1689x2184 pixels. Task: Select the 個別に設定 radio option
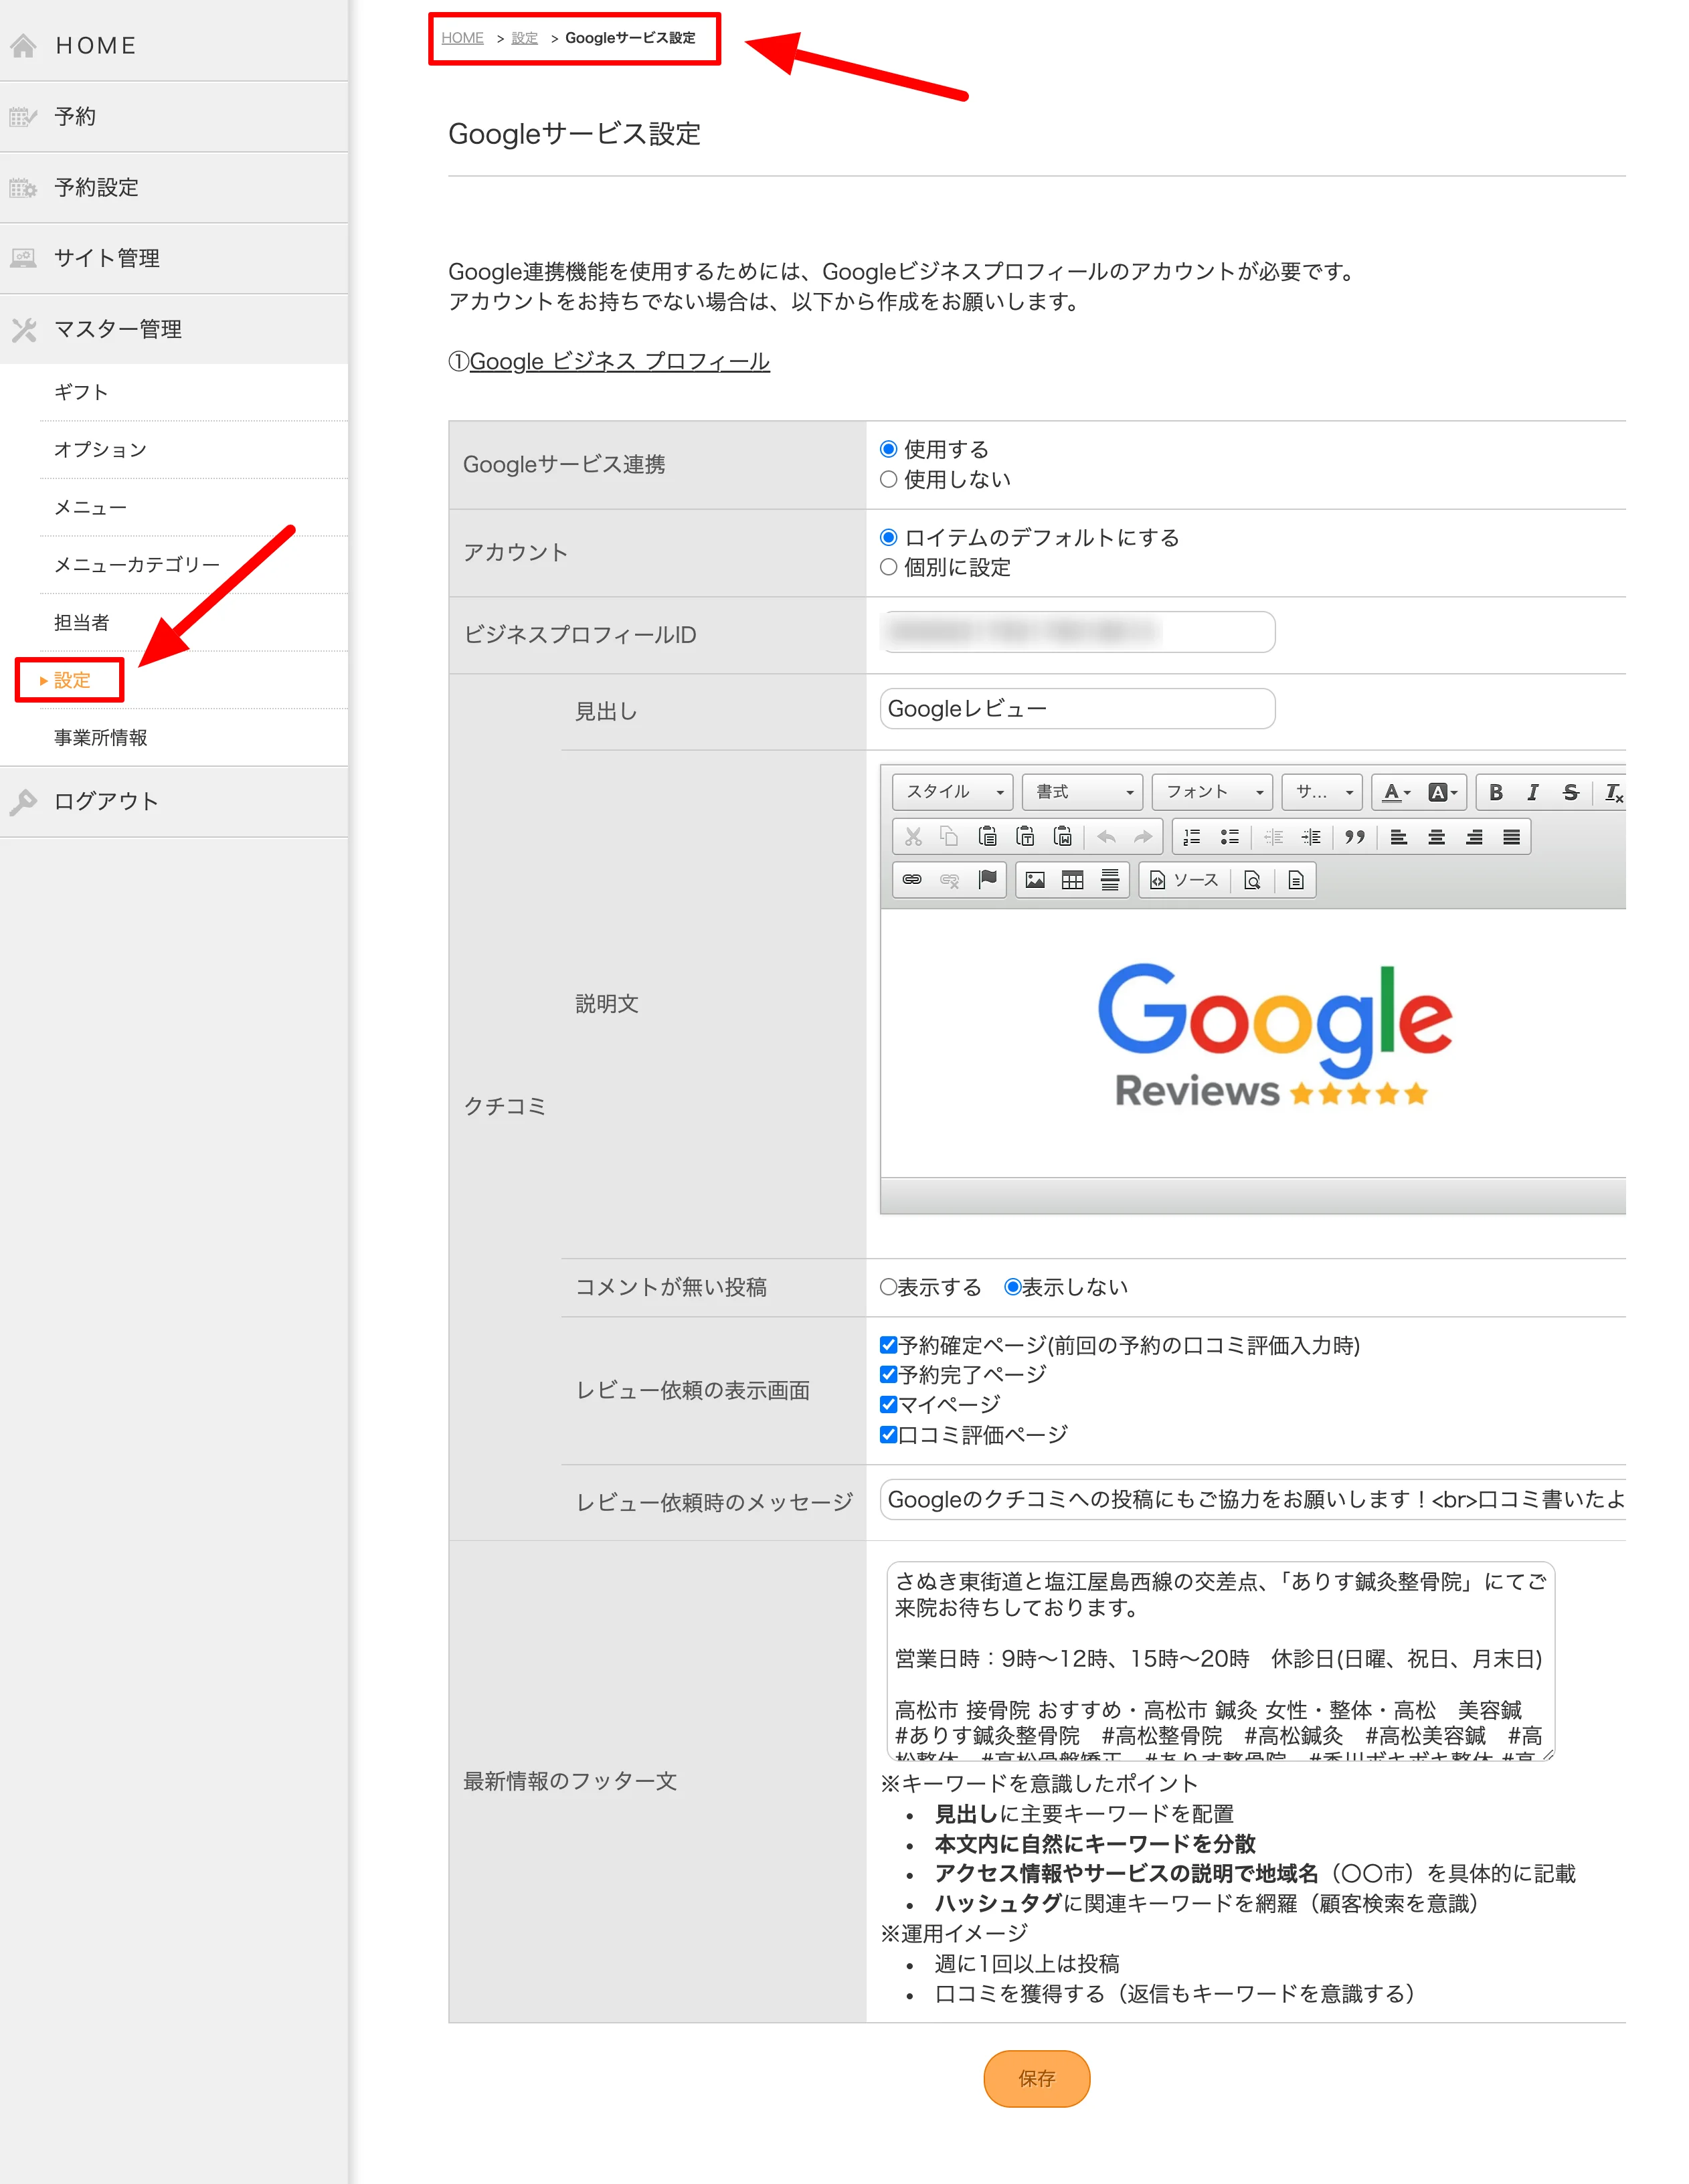pos(888,567)
